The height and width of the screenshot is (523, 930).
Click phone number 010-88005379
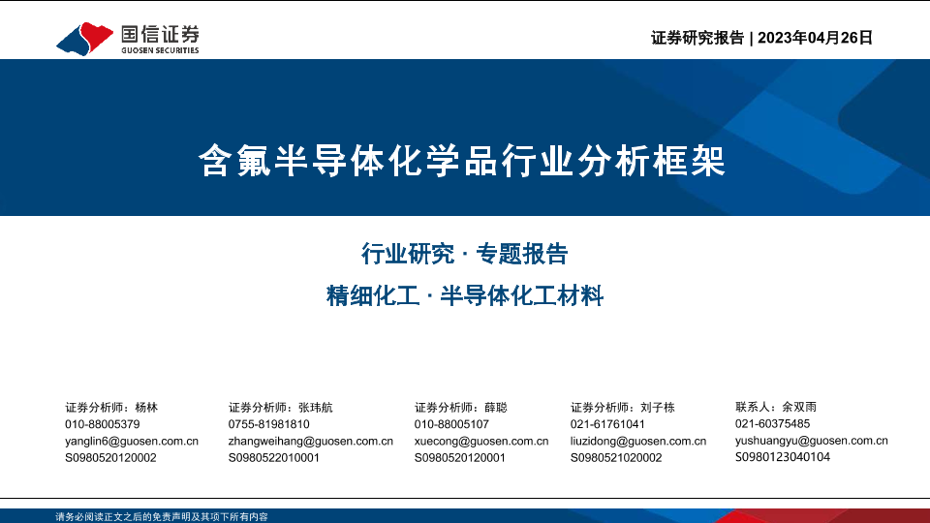103,424
